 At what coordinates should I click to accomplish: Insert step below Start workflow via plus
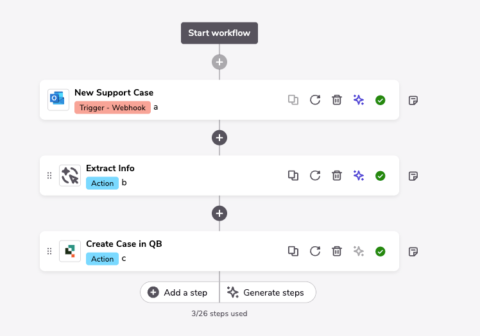[x=219, y=62]
